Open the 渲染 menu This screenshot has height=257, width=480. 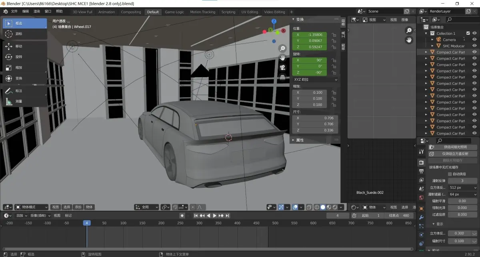click(37, 12)
